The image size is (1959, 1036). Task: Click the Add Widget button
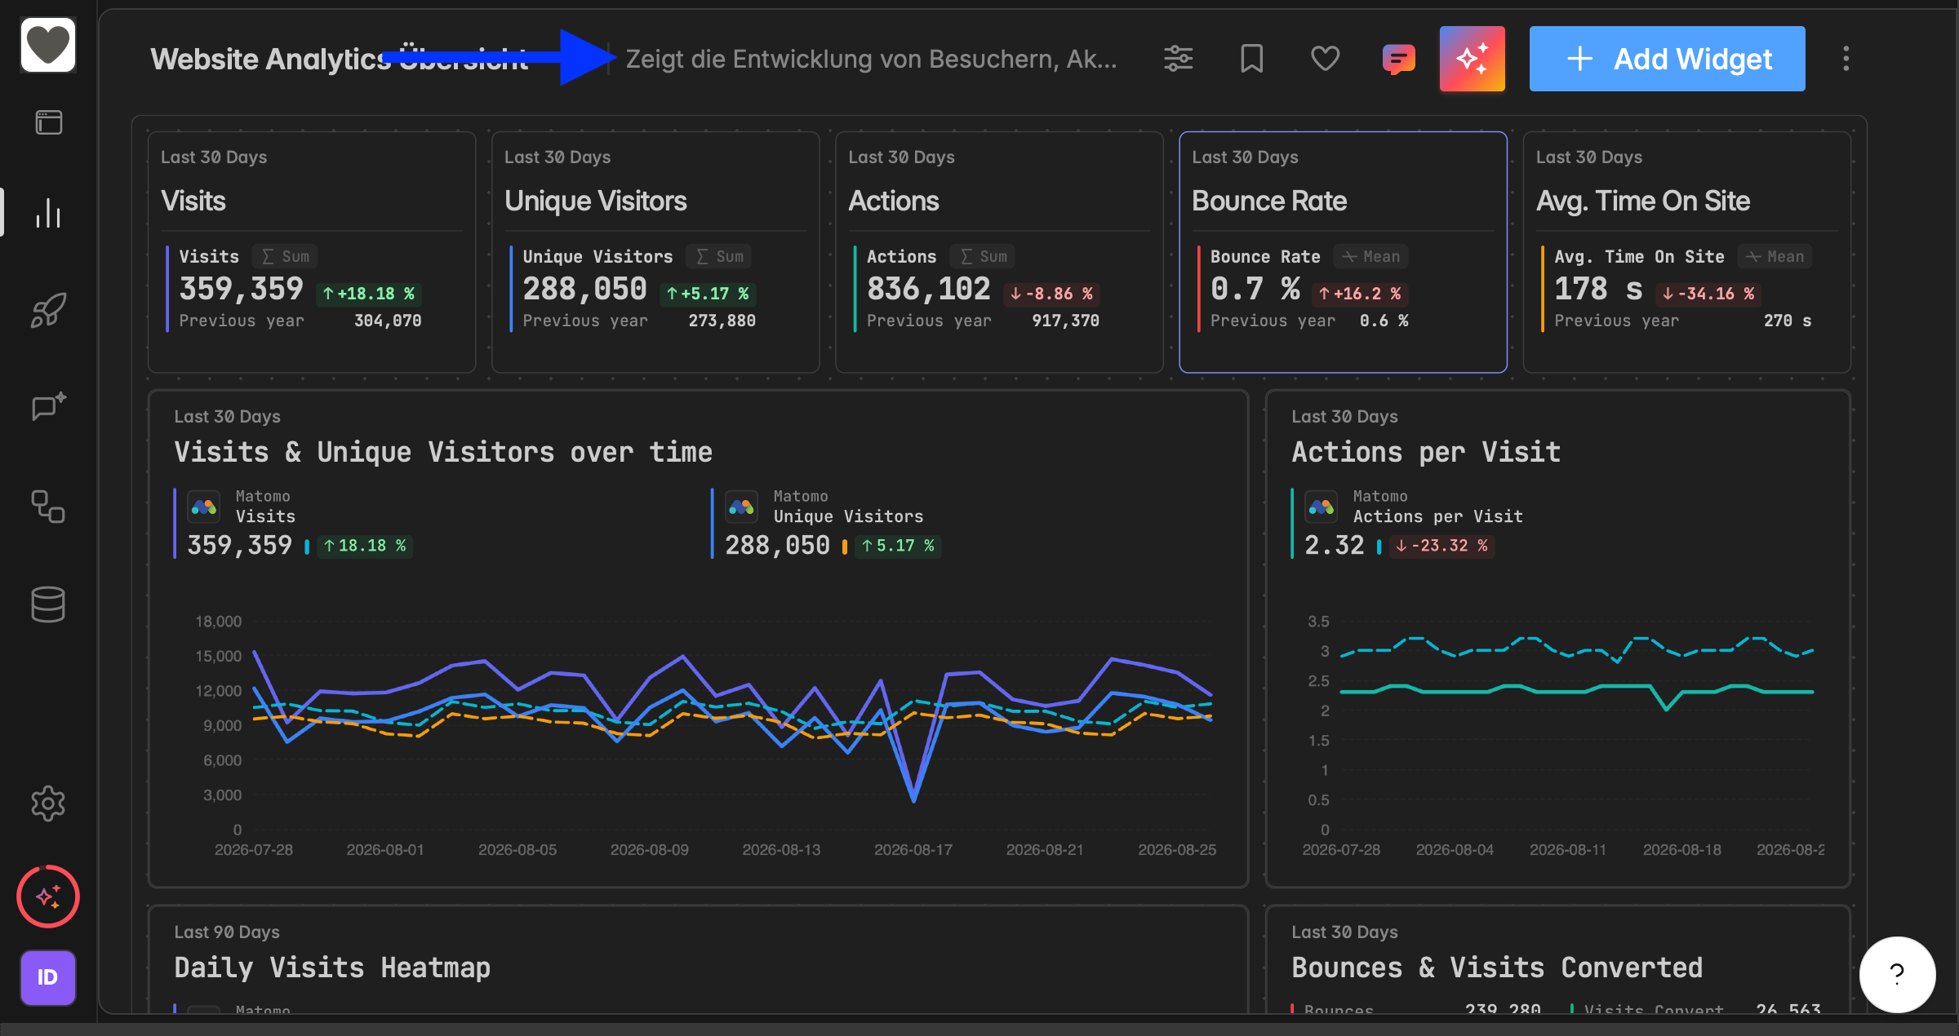pyautogui.click(x=1667, y=59)
